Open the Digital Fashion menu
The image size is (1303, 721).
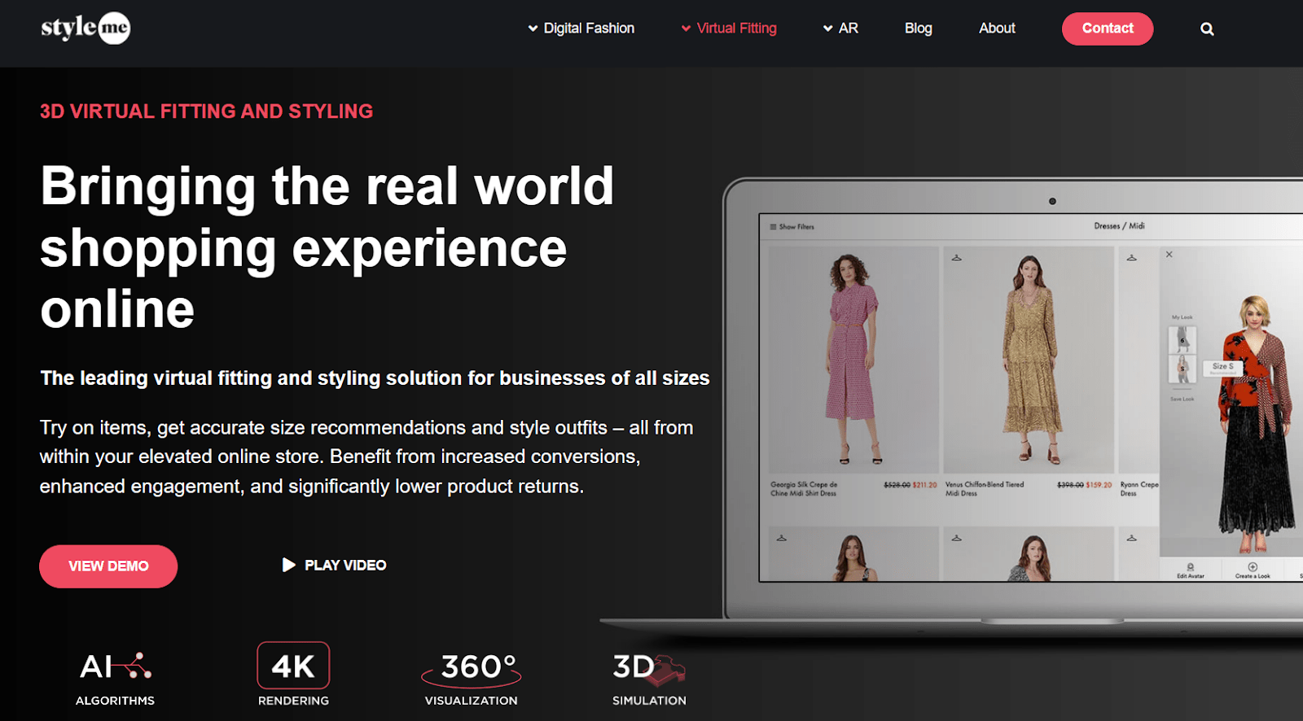pos(589,28)
